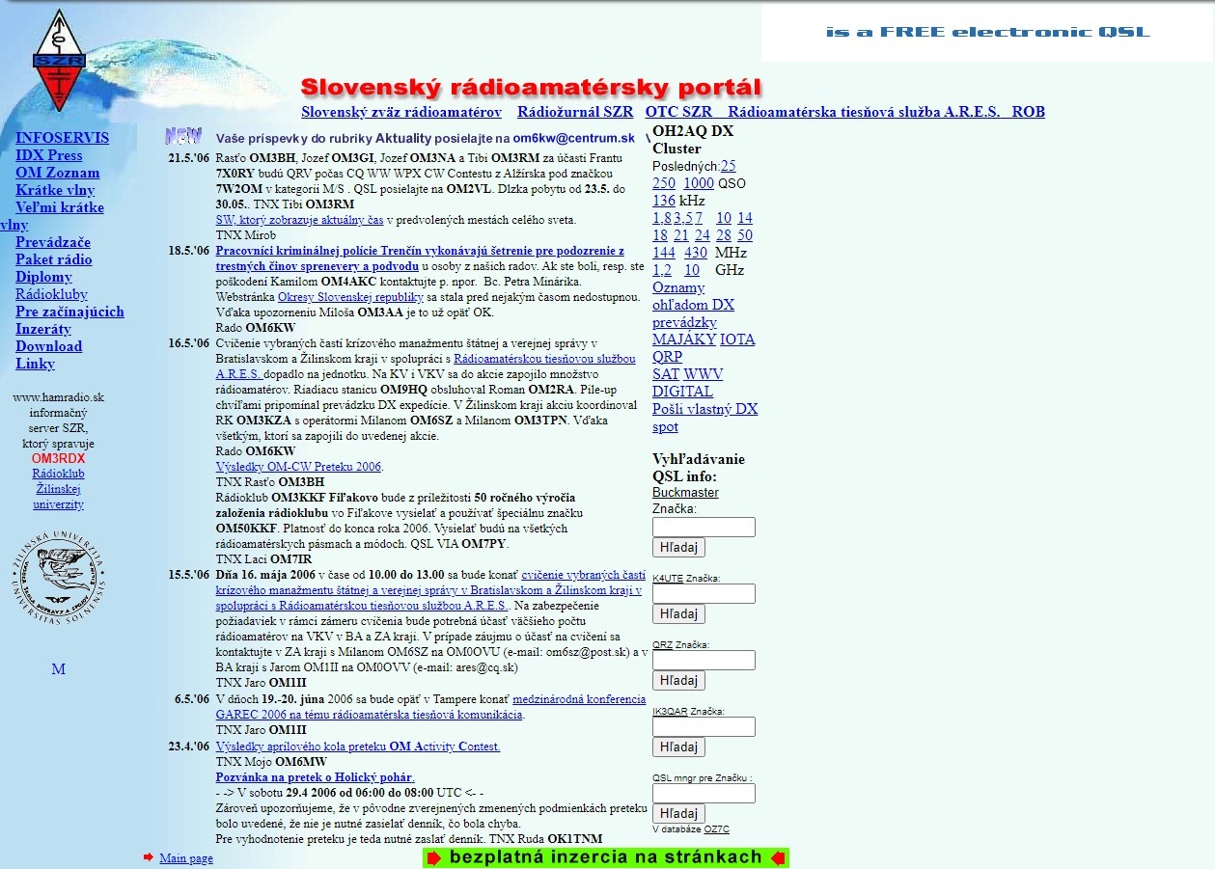The image size is (1215, 869).
Task: Click the Main page link
Action: click(x=186, y=858)
